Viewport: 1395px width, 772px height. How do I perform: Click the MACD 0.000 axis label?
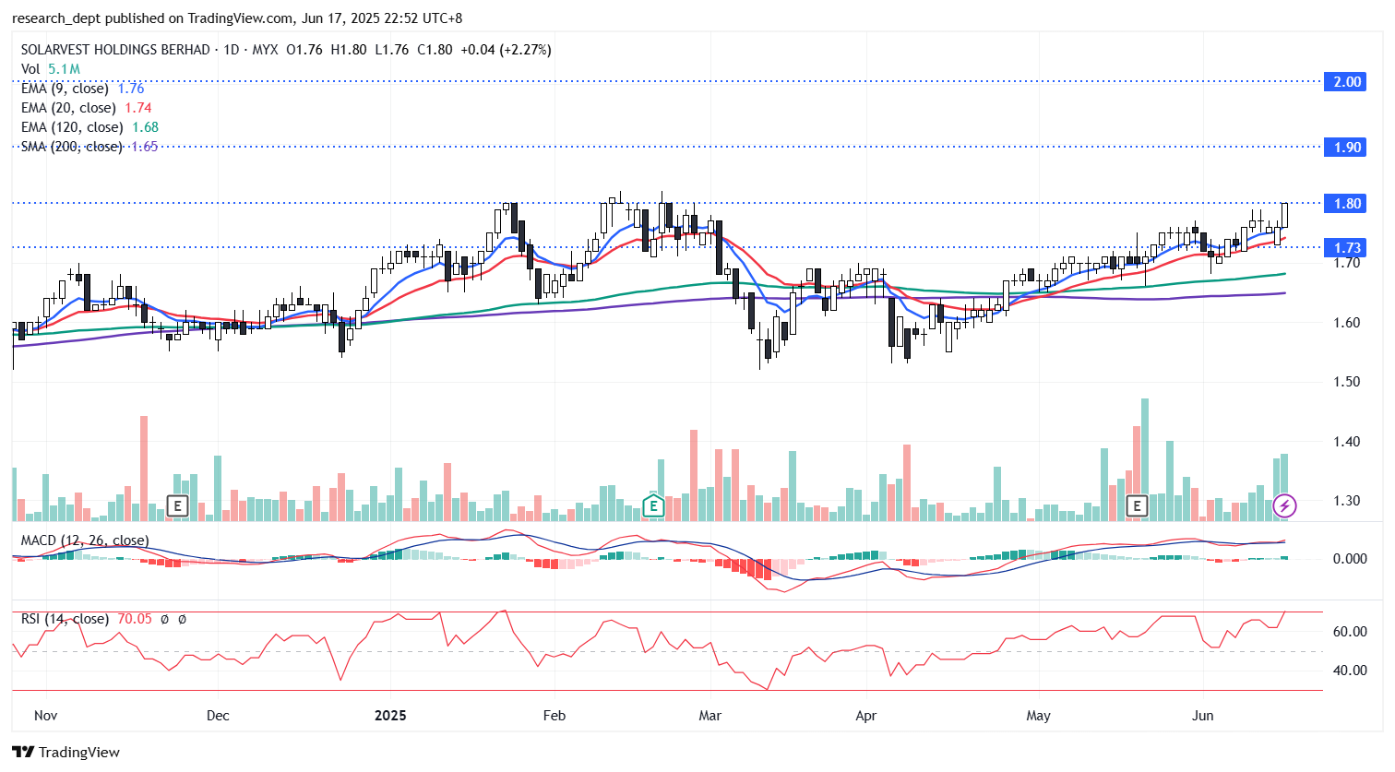point(1351,559)
